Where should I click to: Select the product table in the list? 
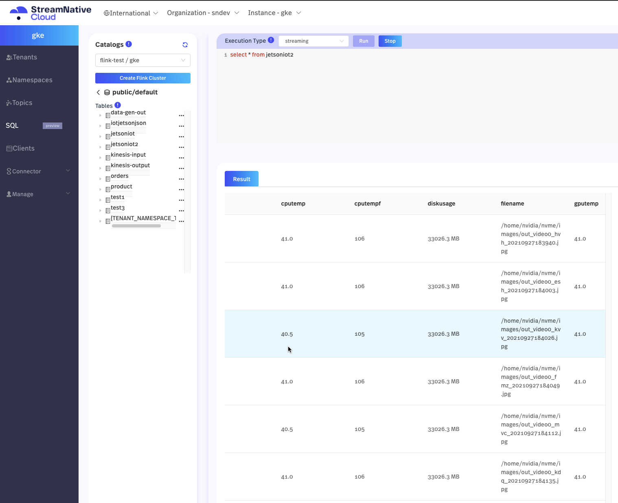tap(121, 187)
